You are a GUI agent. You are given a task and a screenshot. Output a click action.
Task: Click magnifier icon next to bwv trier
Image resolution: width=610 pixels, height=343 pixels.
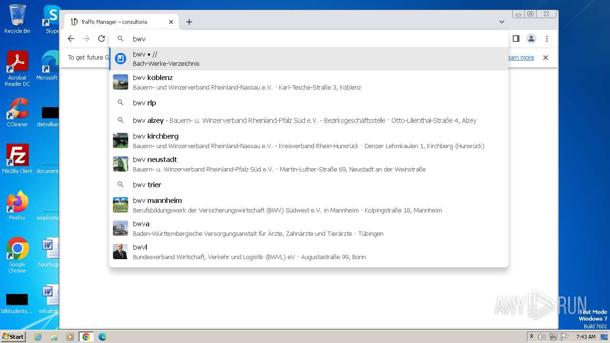121,185
